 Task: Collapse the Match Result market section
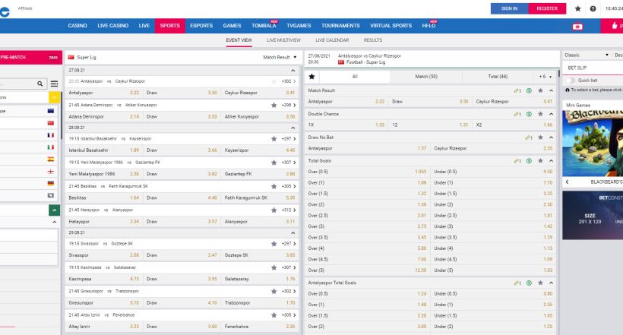[551, 90]
